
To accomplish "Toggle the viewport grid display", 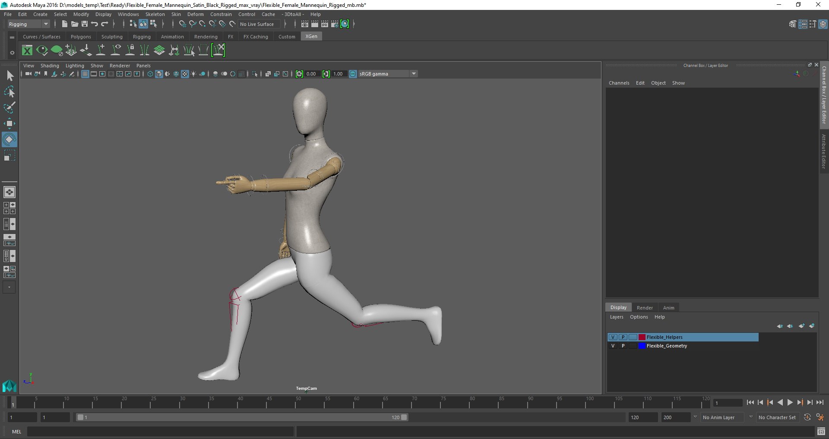I will tap(85, 74).
